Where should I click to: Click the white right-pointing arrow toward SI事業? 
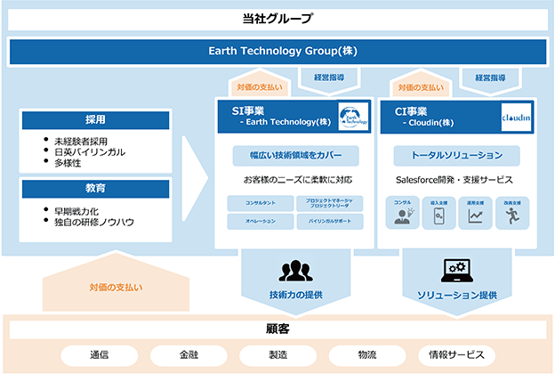(x=195, y=178)
